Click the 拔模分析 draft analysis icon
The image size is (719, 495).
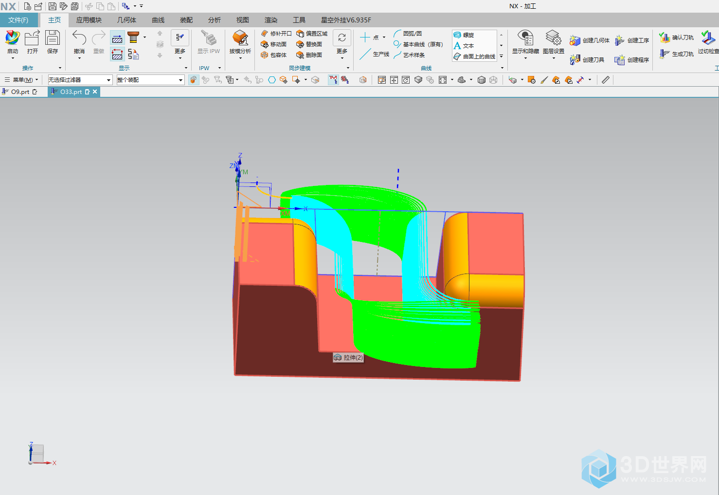[x=240, y=38]
